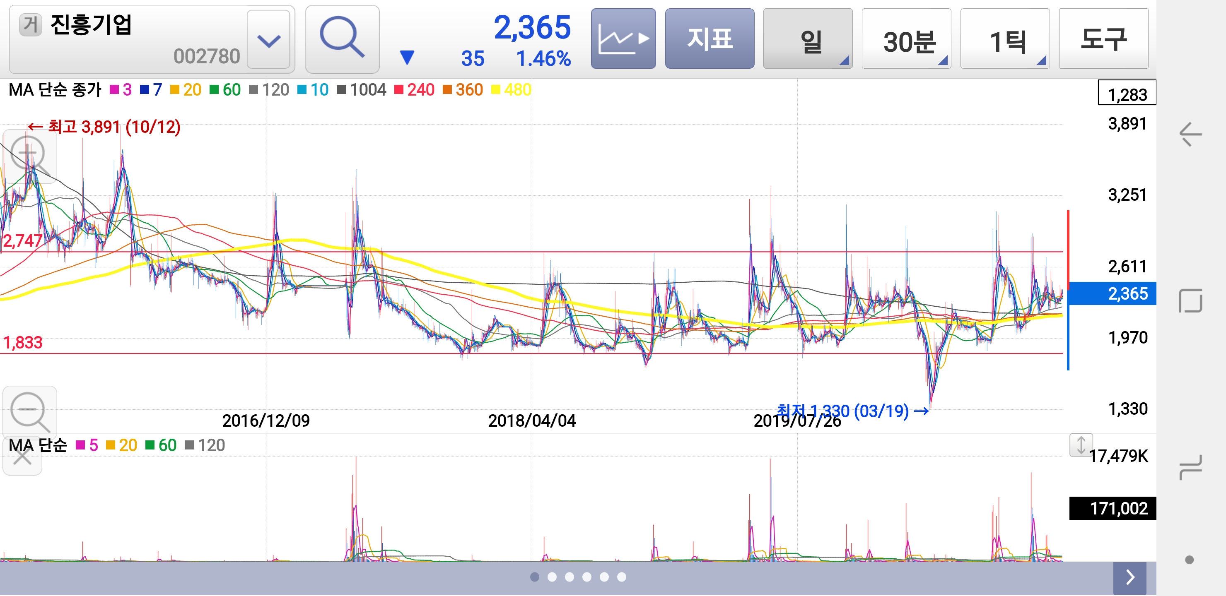Open the 30분 minute period dropdown
Image resolution: width=1226 pixels, height=596 pixels.
pos(906,39)
